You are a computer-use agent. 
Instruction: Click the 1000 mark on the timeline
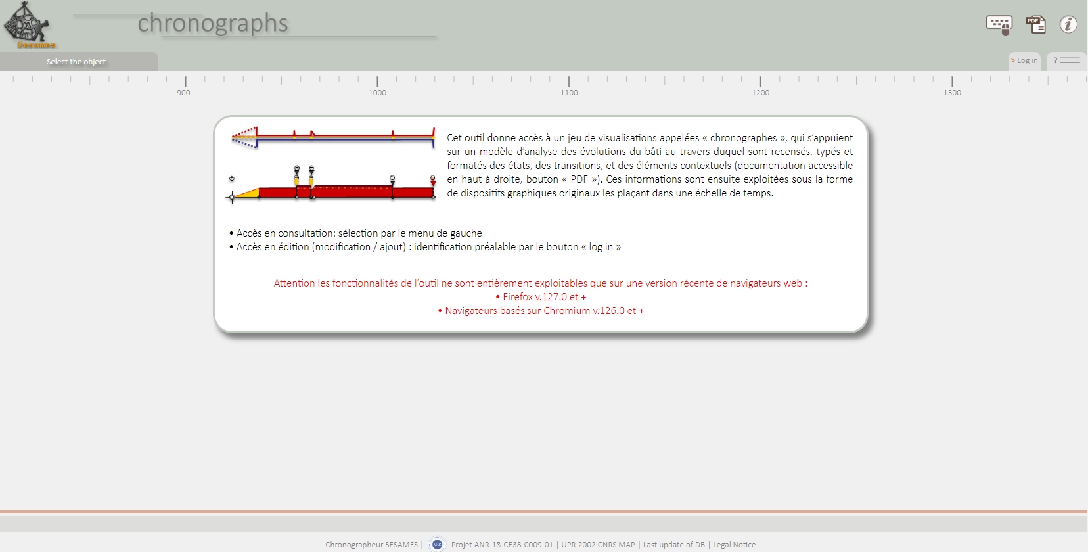(x=377, y=93)
